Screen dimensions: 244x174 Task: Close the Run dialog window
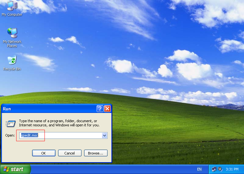tap(107, 109)
